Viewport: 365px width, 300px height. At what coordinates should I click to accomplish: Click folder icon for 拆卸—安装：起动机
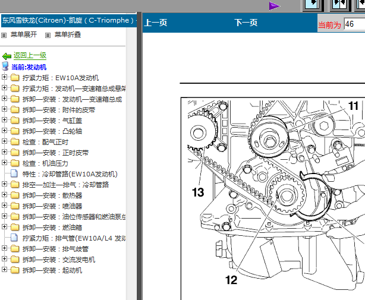[x=15, y=270]
